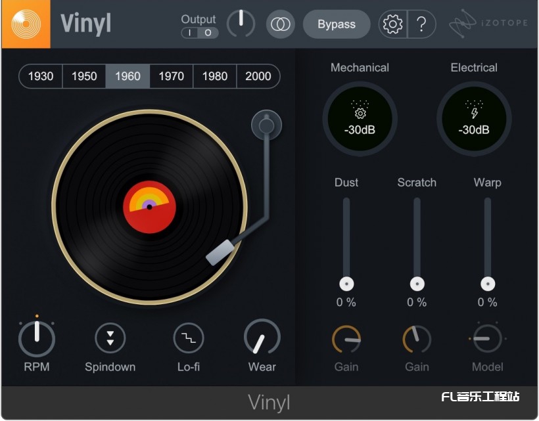Image resolution: width=539 pixels, height=421 pixels.
Task: Click the Lo-fi waveform icon
Action: [x=189, y=338]
